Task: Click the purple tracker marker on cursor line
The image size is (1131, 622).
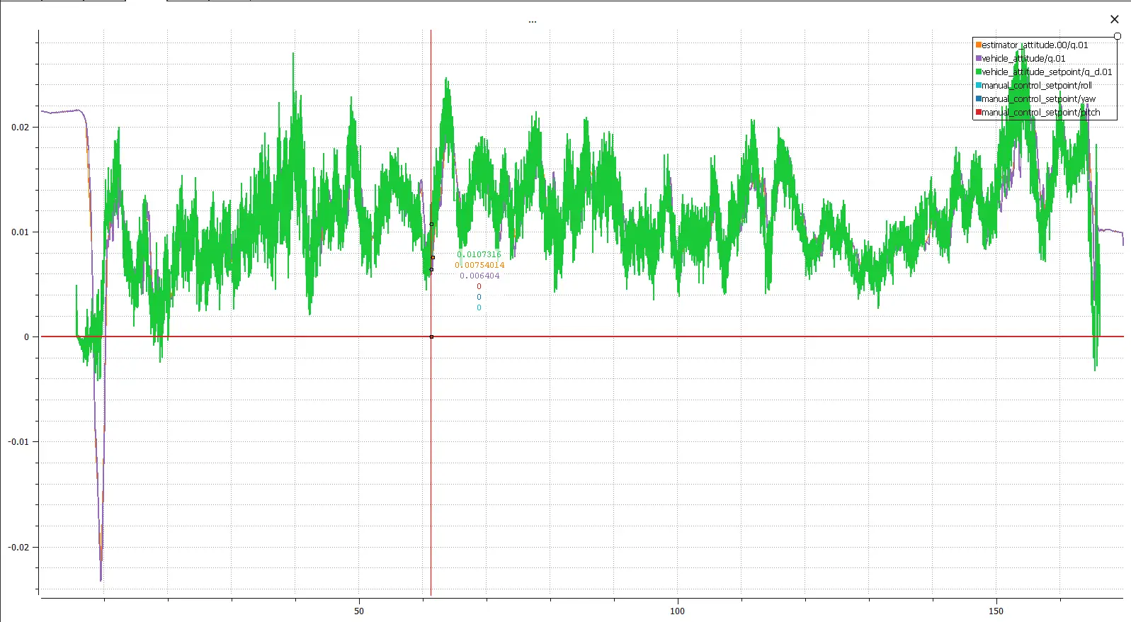Action: [431, 269]
